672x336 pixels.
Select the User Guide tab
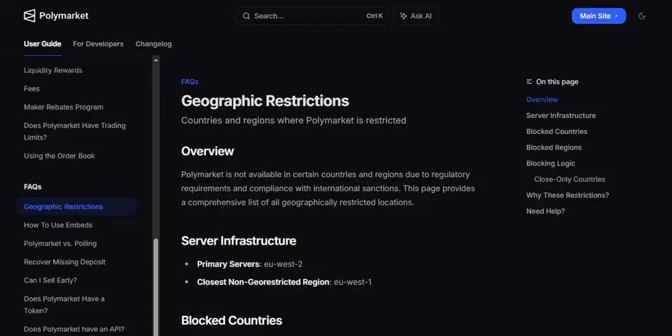(42, 44)
